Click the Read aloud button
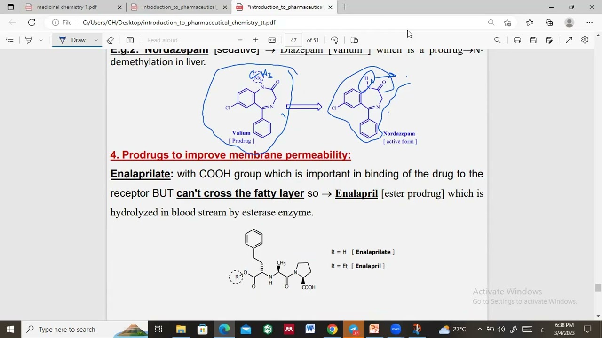 point(162,40)
